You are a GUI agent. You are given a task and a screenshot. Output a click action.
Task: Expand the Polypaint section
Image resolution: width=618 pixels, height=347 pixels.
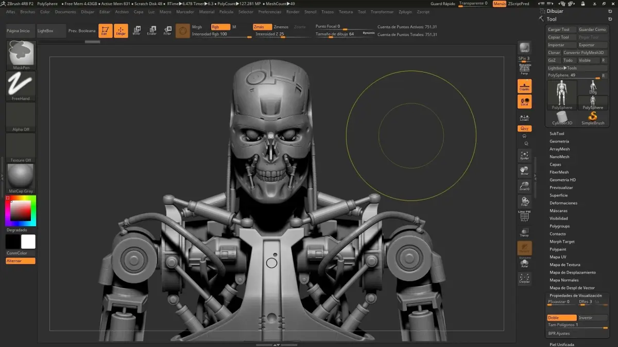(558, 249)
